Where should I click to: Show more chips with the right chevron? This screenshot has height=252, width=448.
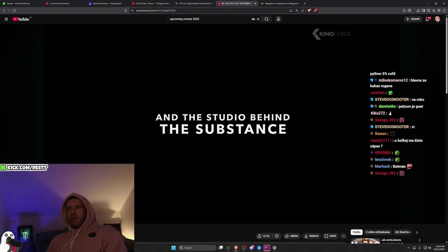point(416,232)
